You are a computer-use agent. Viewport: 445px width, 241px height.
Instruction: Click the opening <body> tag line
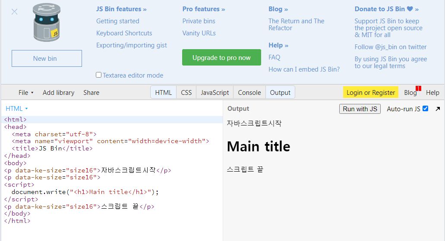pos(16,163)
